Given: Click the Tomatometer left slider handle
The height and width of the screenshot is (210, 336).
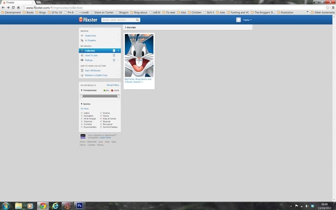Looking at the screenshot, I should tap(82, 96).
